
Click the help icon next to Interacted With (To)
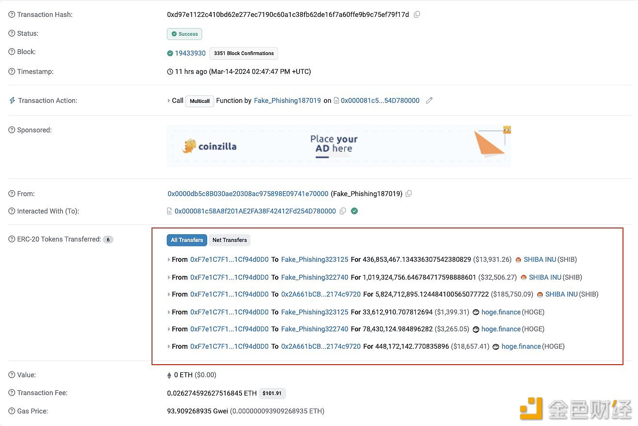(x=12, y=212)
